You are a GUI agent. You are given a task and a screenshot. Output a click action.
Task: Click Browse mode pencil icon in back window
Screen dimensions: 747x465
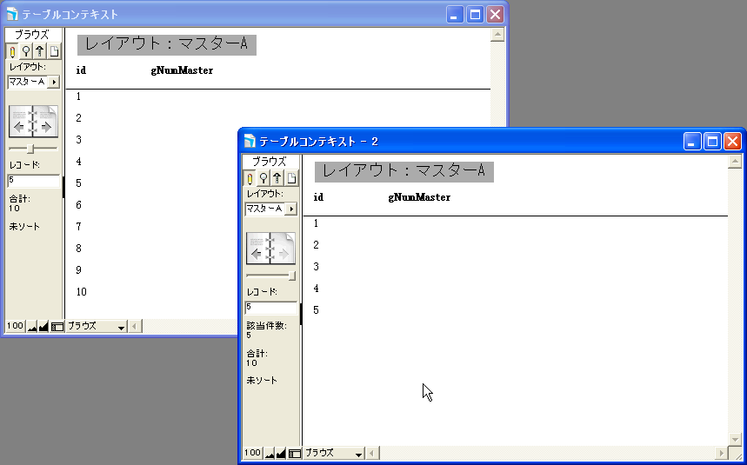pos(13,50)
